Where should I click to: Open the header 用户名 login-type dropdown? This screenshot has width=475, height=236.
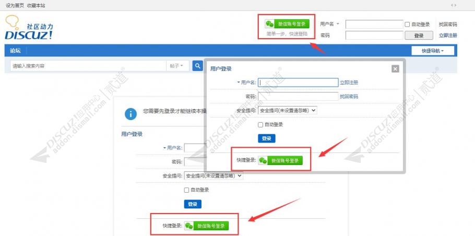[x=329, y=24]
